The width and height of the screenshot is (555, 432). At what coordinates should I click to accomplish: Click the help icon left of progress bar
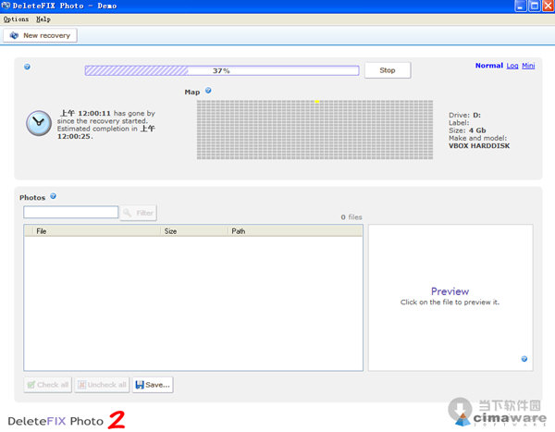pyautogui.click(x=27, y=67)
